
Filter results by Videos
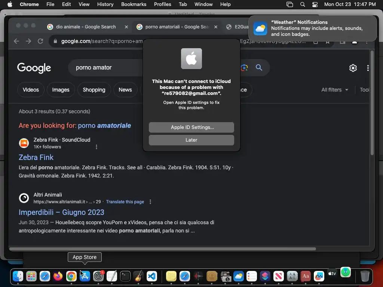31,90
